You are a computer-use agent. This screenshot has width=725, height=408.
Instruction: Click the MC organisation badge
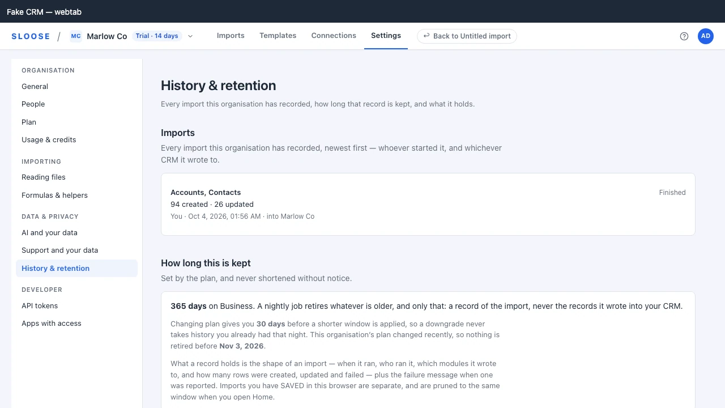pyautogui.click(x=76, y=36)
